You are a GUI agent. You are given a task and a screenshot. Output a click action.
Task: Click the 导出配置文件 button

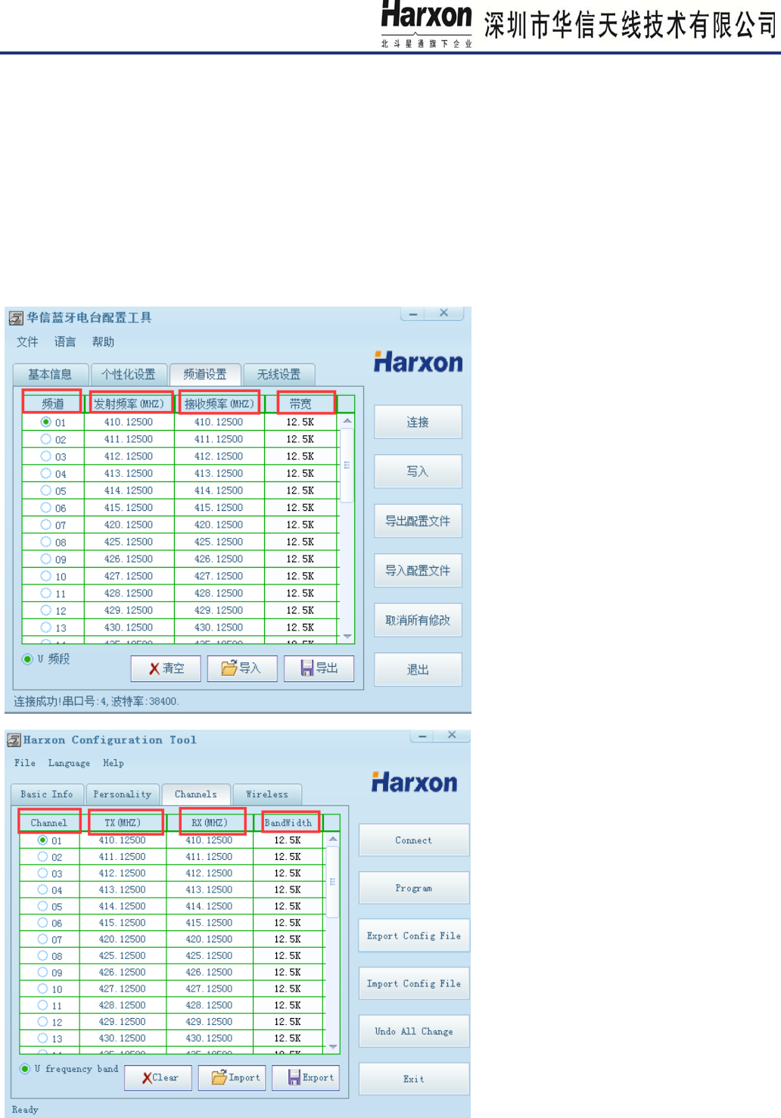(x=418, y=521)
